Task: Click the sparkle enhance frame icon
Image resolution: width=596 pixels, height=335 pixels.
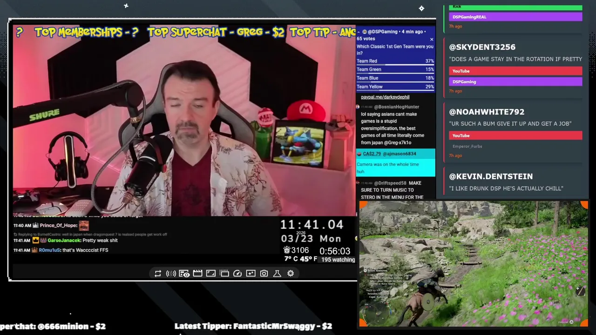Action: click(x=251, y=274)
